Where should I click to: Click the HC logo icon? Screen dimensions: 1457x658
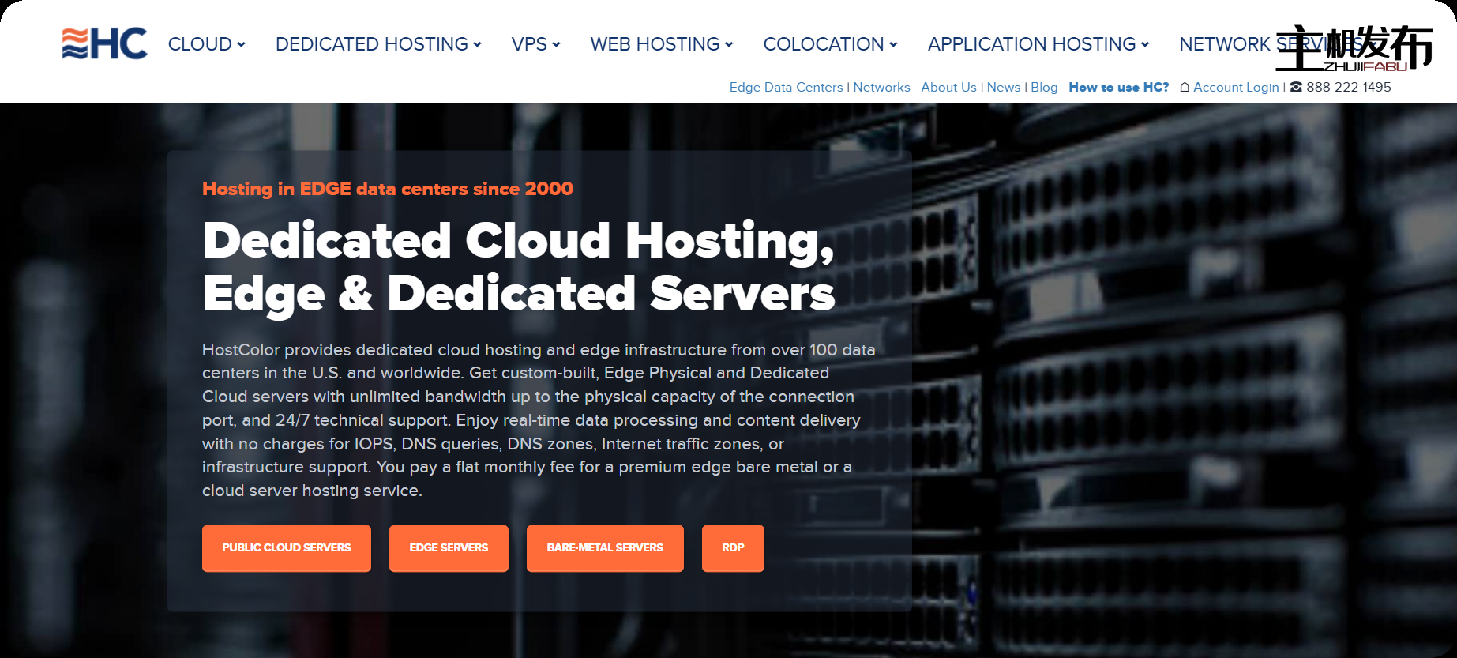tap(104, 44)
